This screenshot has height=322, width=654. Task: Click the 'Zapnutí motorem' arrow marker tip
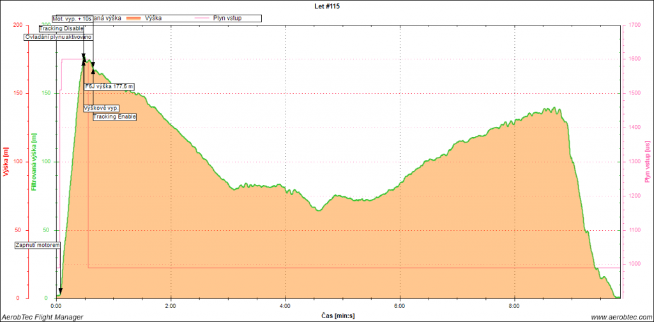(61, 292)
